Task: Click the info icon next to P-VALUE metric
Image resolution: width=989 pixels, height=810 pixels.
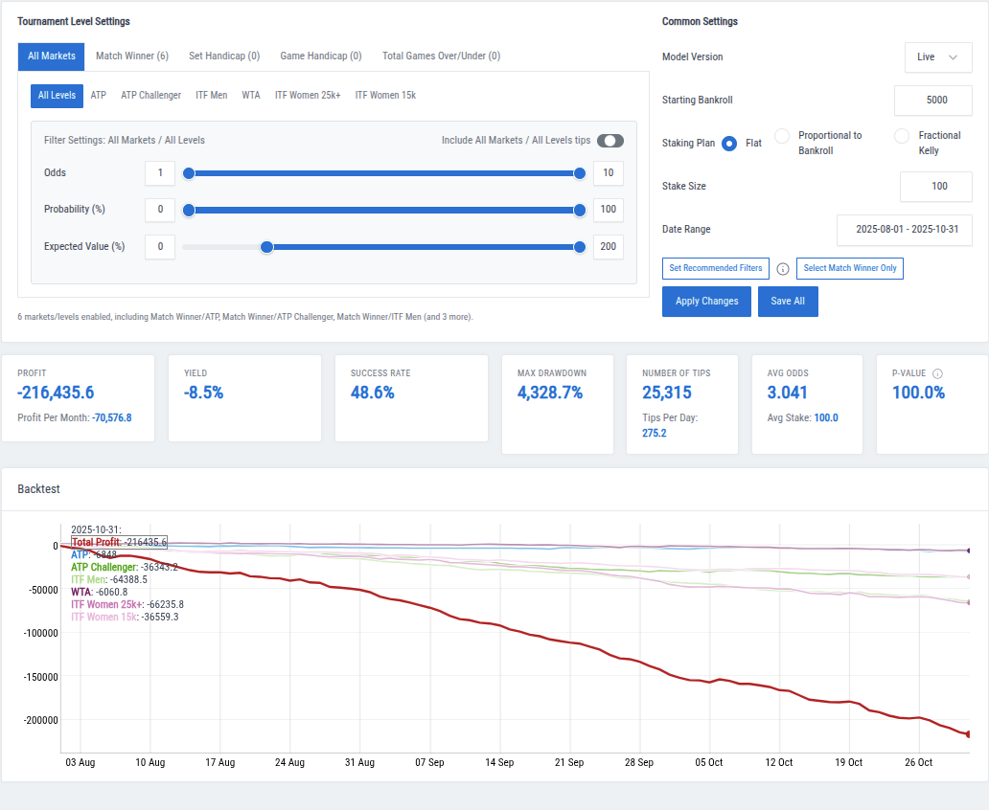Action: point(938,372)
